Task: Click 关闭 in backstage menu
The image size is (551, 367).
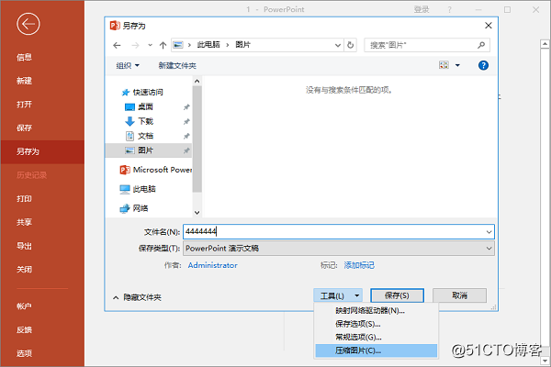Action: [24, 270]
